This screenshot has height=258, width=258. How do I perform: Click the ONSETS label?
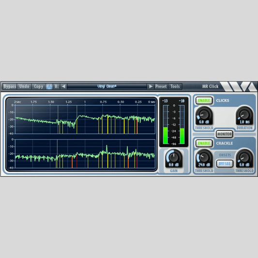coord(225,155)
